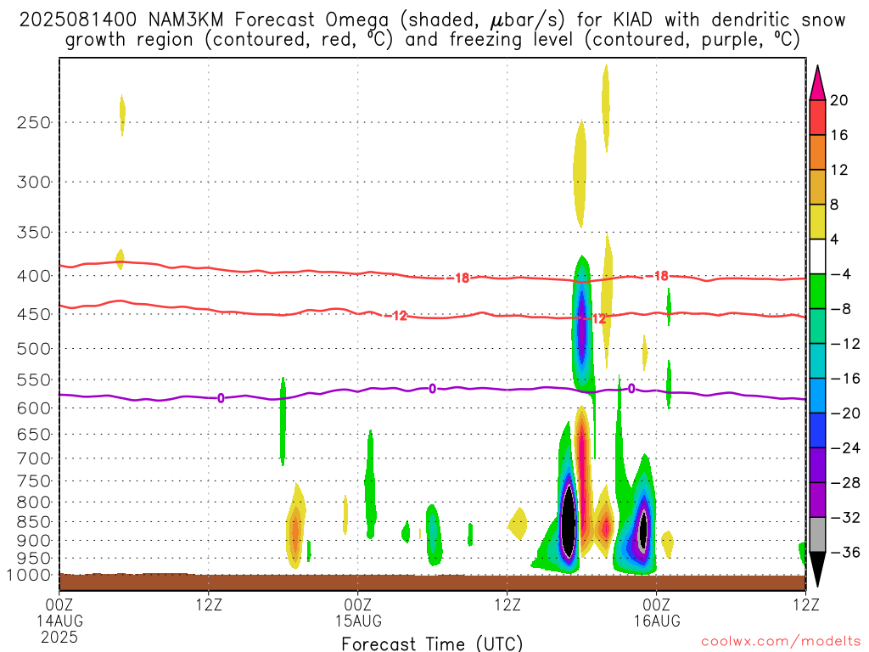869x652 pixels.
Task: Click the 450 pressure level label
Action: pyautogui.click(x=34, y=314)
